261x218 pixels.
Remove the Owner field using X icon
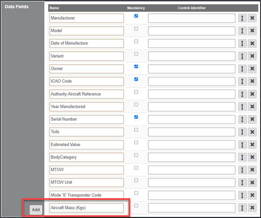pyautogui.click(x=252, y=69)
